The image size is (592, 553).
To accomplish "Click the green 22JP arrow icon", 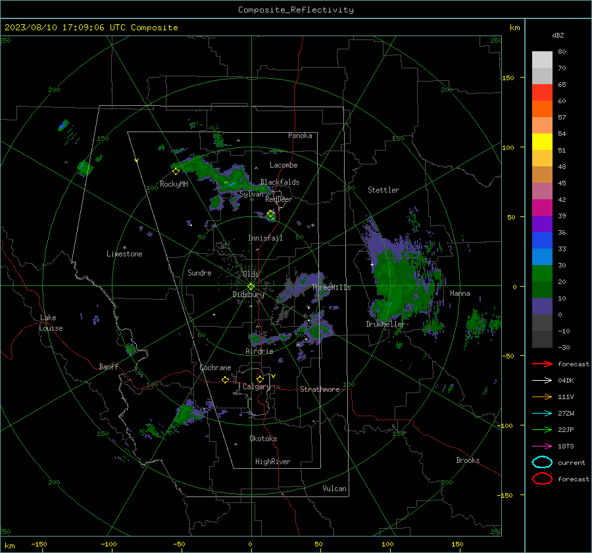I will [x=542, y=429].
